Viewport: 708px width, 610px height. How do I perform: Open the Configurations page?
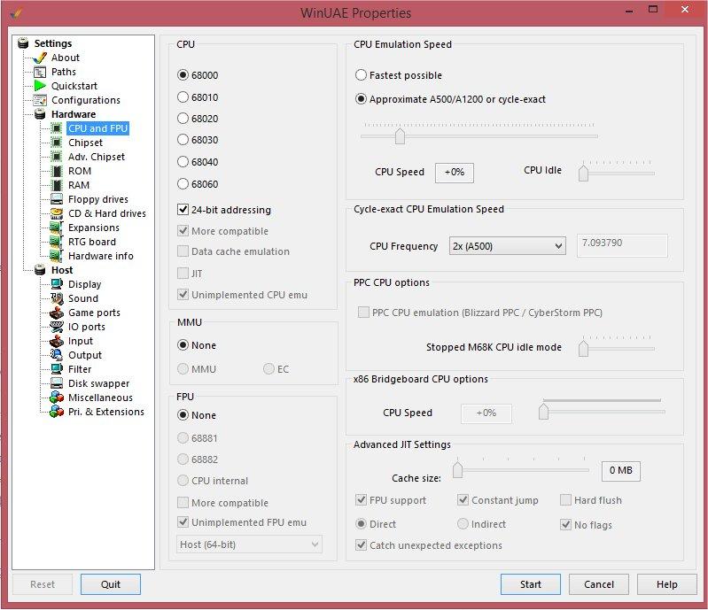86,100
